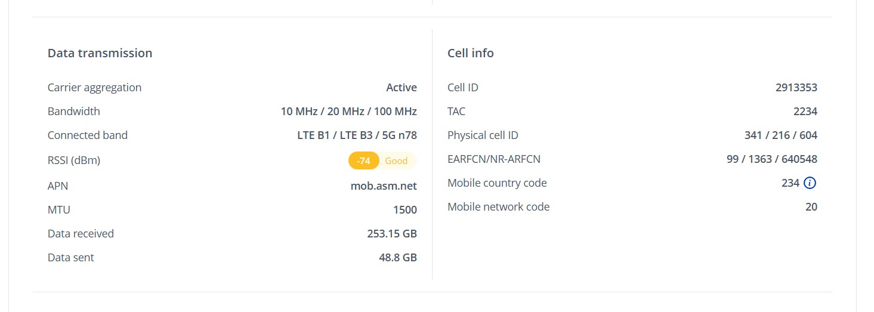The image size is (874, 312).
Task: Click the Carrier aggregation label
Action: (94, 88)
